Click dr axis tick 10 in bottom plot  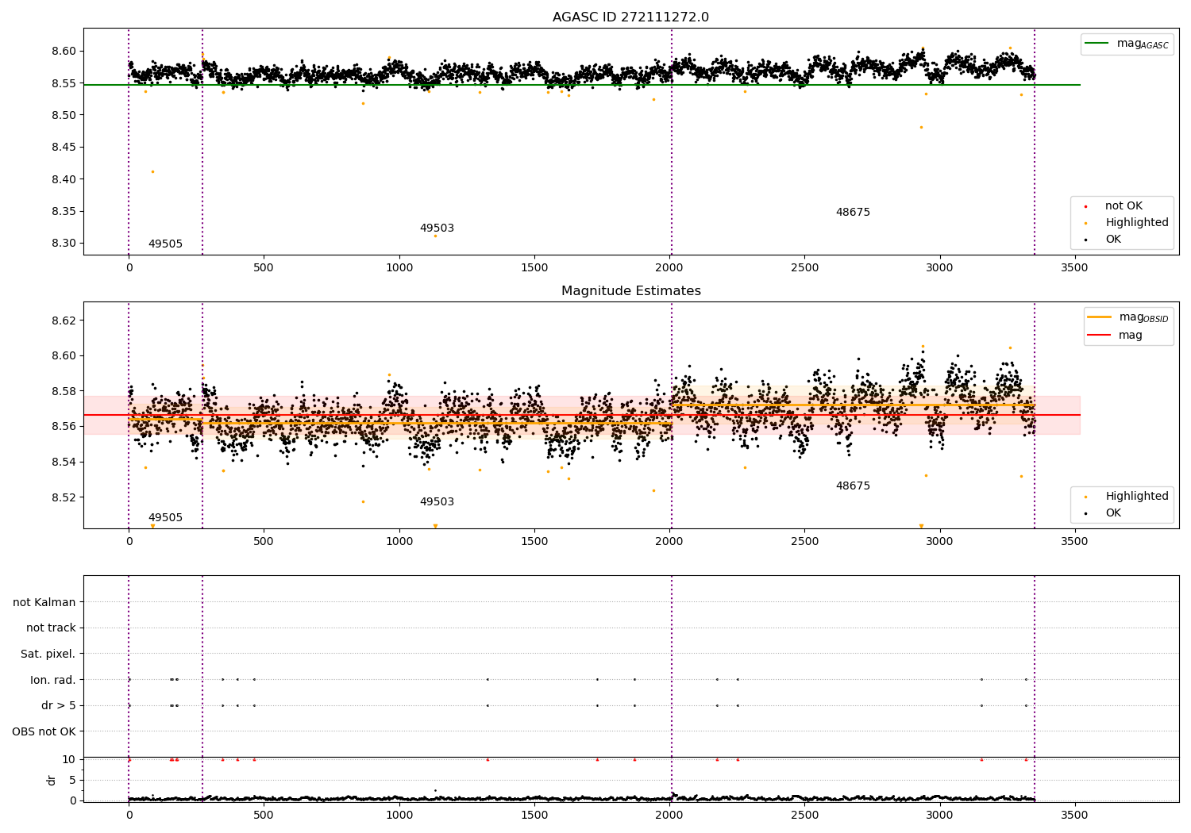point(69,759)
